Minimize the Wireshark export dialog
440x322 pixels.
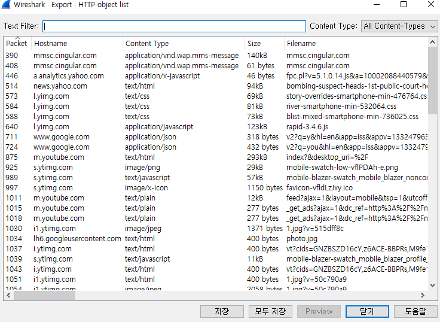377,5
